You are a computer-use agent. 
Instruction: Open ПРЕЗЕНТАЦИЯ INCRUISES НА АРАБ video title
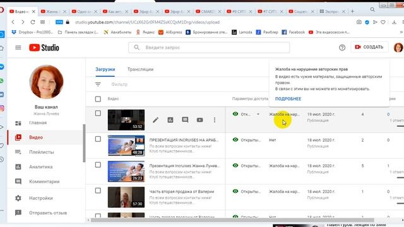184,140
